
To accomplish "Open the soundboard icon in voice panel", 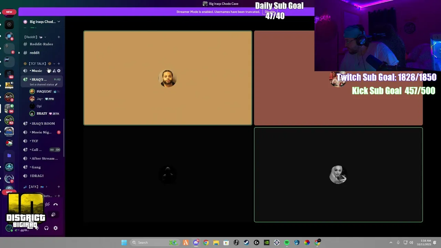I will click(x=53, y=215).
